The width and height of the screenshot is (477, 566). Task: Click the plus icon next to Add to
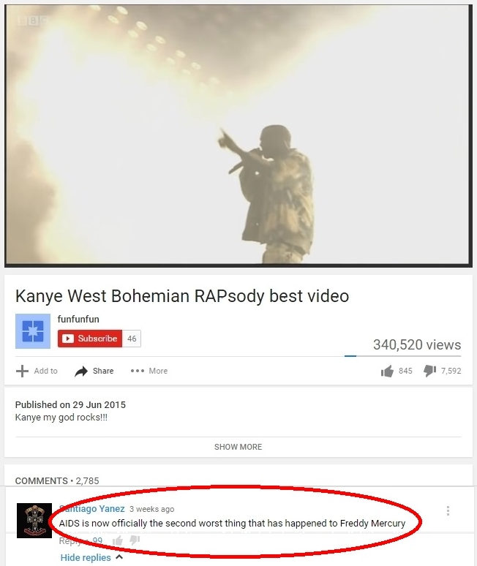pos(22,371)
